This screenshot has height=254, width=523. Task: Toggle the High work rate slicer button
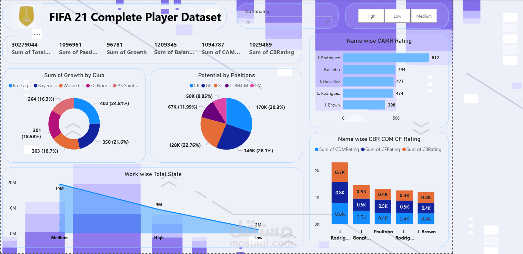(371, 16)
